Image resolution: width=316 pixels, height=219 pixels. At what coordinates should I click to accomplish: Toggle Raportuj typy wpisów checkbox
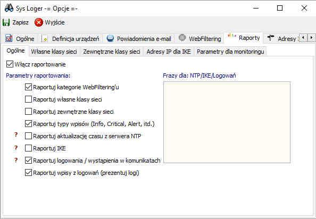coord(28,124)
